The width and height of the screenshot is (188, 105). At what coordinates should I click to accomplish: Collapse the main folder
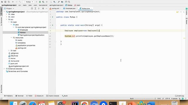point(9,22)
